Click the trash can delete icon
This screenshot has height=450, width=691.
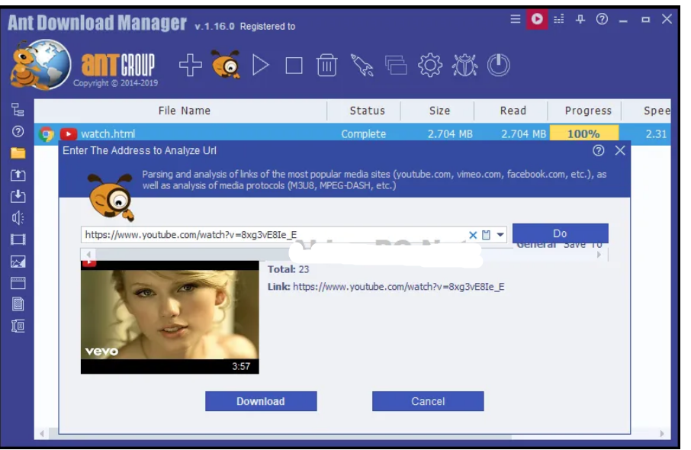[x=326, y=66]
